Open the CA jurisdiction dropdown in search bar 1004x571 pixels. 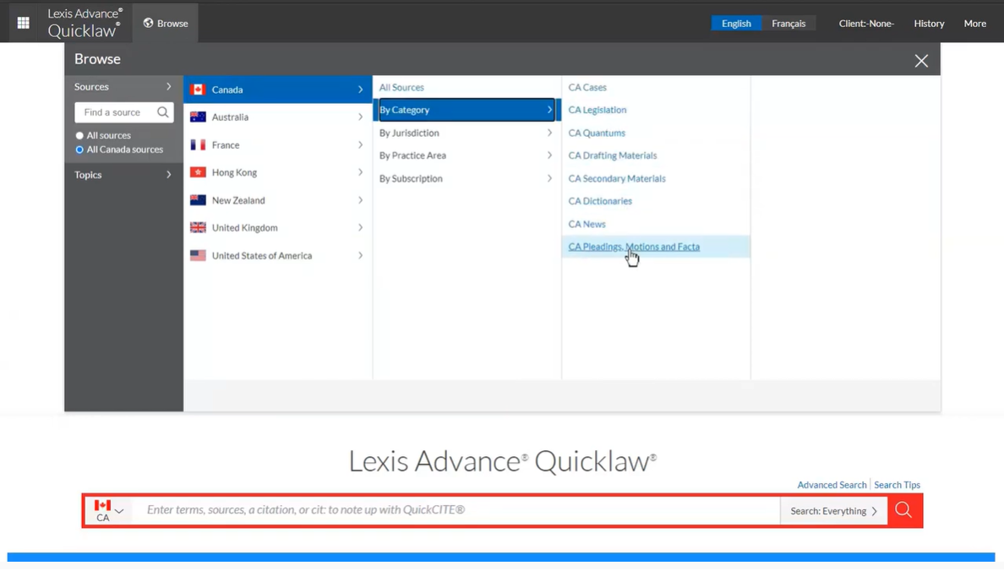[x=108, y=510]
